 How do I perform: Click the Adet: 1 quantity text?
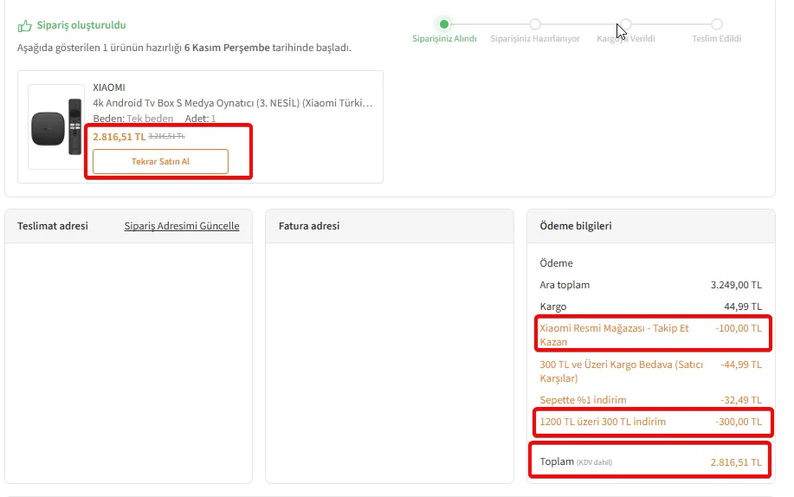(x=201, y=119)
